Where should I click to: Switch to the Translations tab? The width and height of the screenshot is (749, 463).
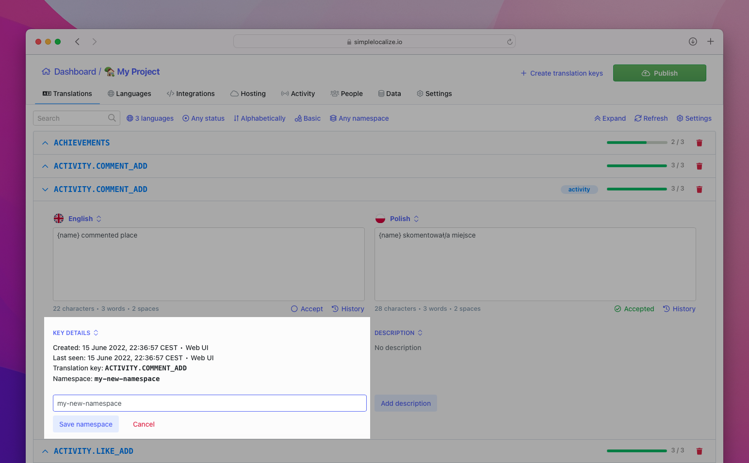tap(67, 94)
